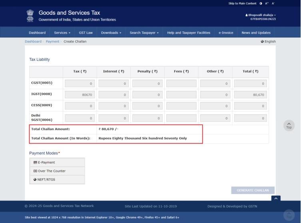Viewport: 301px width, 223px height.
Task: Click the 'Delhi SGST(0006)' row label
Action: point(42,117)
